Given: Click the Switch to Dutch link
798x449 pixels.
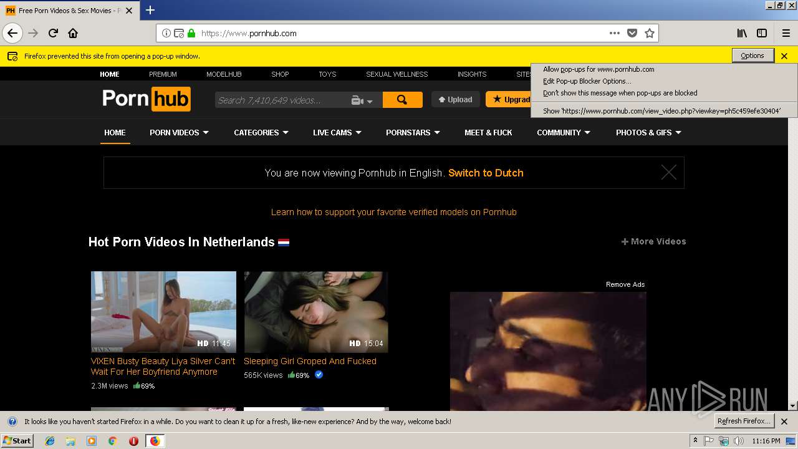Looking at the screenshot, I should (486, 173).
